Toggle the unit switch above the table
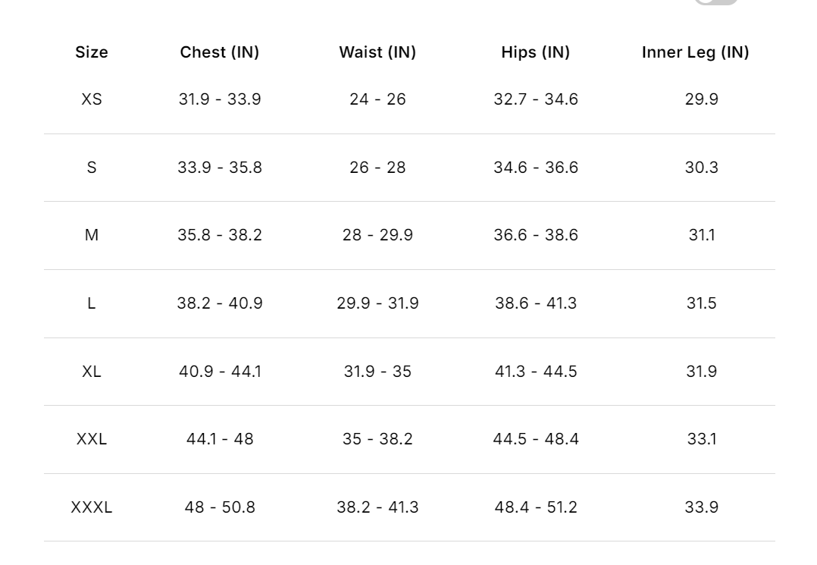The height and width of the screenshot is (565, 817). pos(716,2)
